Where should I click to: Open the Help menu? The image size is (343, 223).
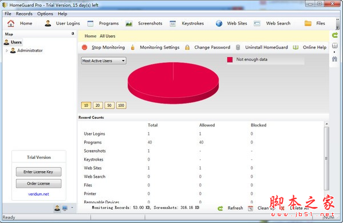pos(62,14)
